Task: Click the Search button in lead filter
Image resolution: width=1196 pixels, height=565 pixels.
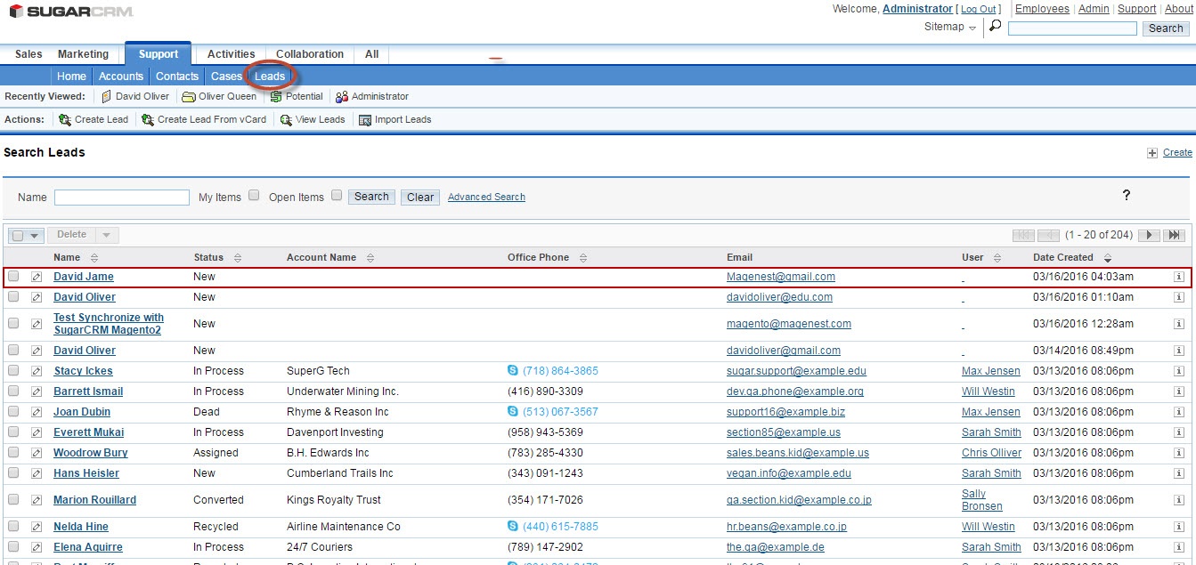Action: (x=371, y=197)
